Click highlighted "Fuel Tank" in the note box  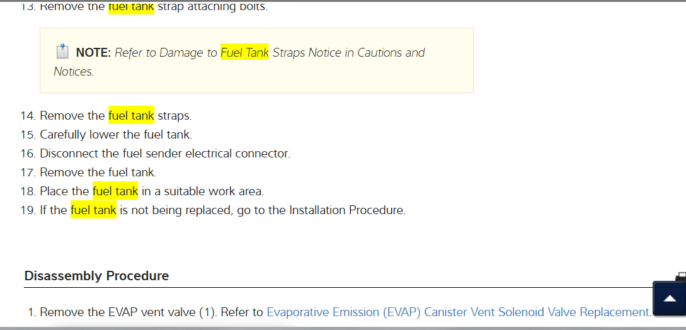[x=244, y=53]
